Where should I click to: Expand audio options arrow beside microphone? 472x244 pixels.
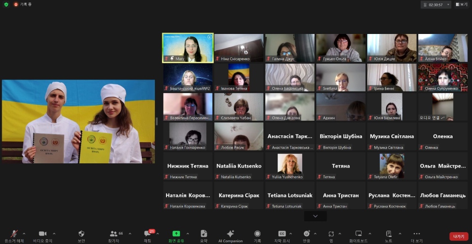pos(24,233)
